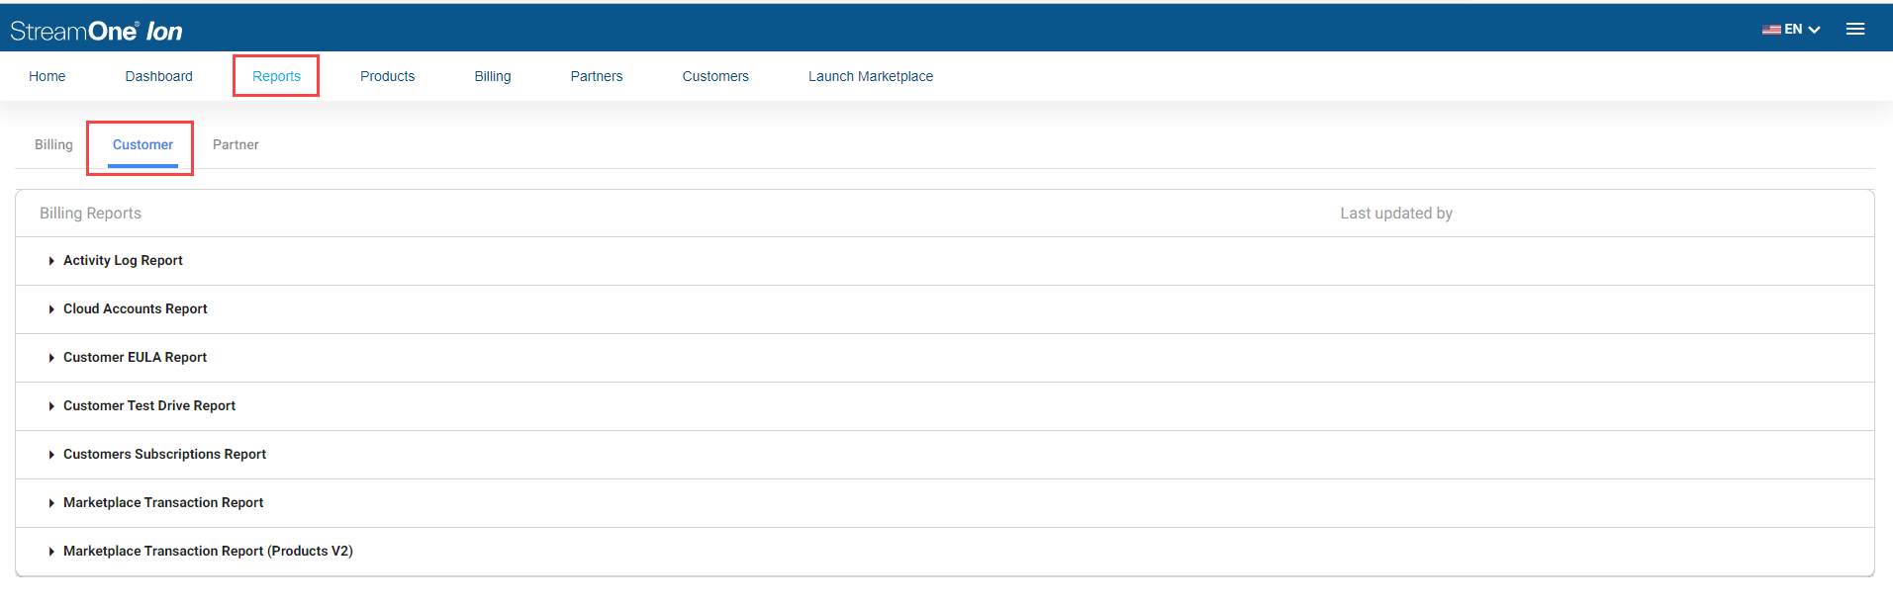Expand the Cloud Accounts Report arrow
Image resolution: width=1893 pixels, height=606 pixels.
(51, 309)
